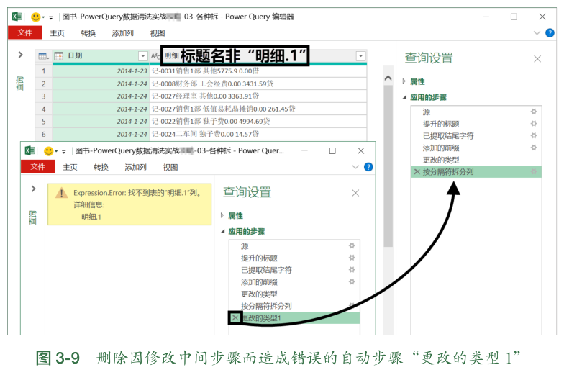Collapse ribbon chevron in front window
This screenshot has width=564, height=370.
[355, 167]
